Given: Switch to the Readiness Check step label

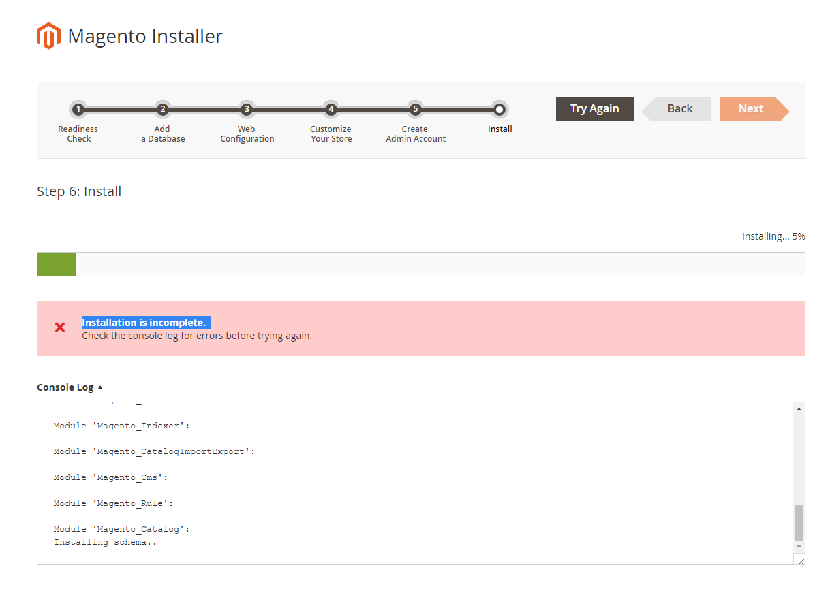Looking at the screenshot, I should [78, 133].
